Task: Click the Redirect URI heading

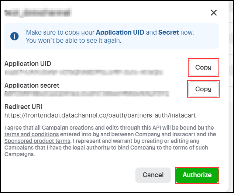Action: click(23, 107)
